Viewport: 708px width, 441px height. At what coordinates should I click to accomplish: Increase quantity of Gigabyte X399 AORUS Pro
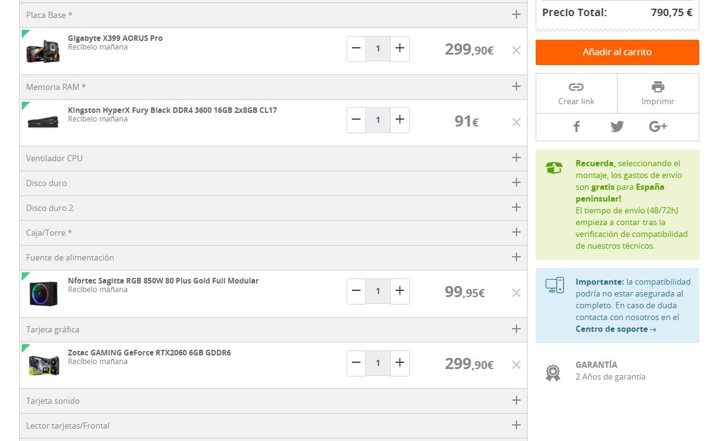point(400,48)
